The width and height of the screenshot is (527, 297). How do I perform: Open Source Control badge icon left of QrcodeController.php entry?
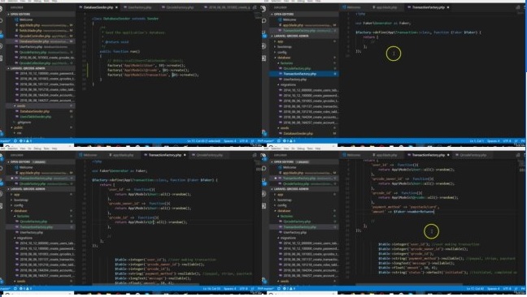[2, 36]
